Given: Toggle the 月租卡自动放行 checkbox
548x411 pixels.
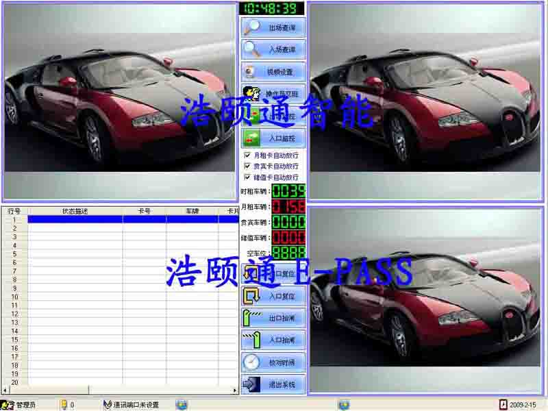Looking at the screenshot, I should 247,155.
